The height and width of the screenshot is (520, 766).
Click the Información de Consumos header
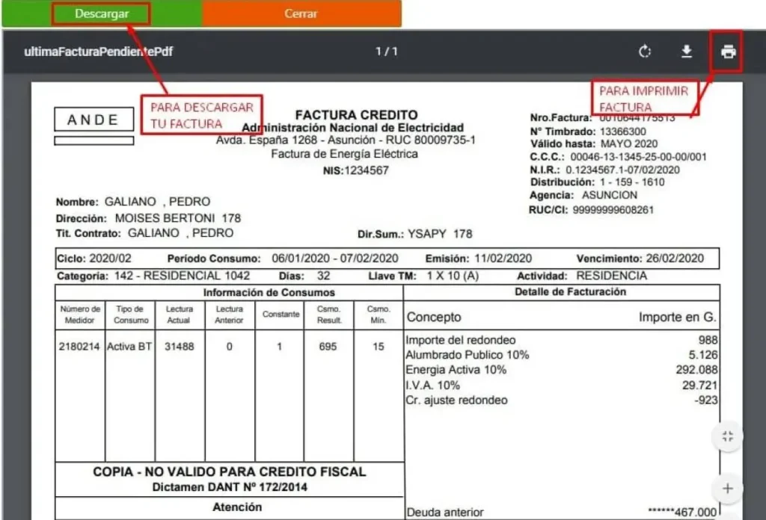pos(269,293)
